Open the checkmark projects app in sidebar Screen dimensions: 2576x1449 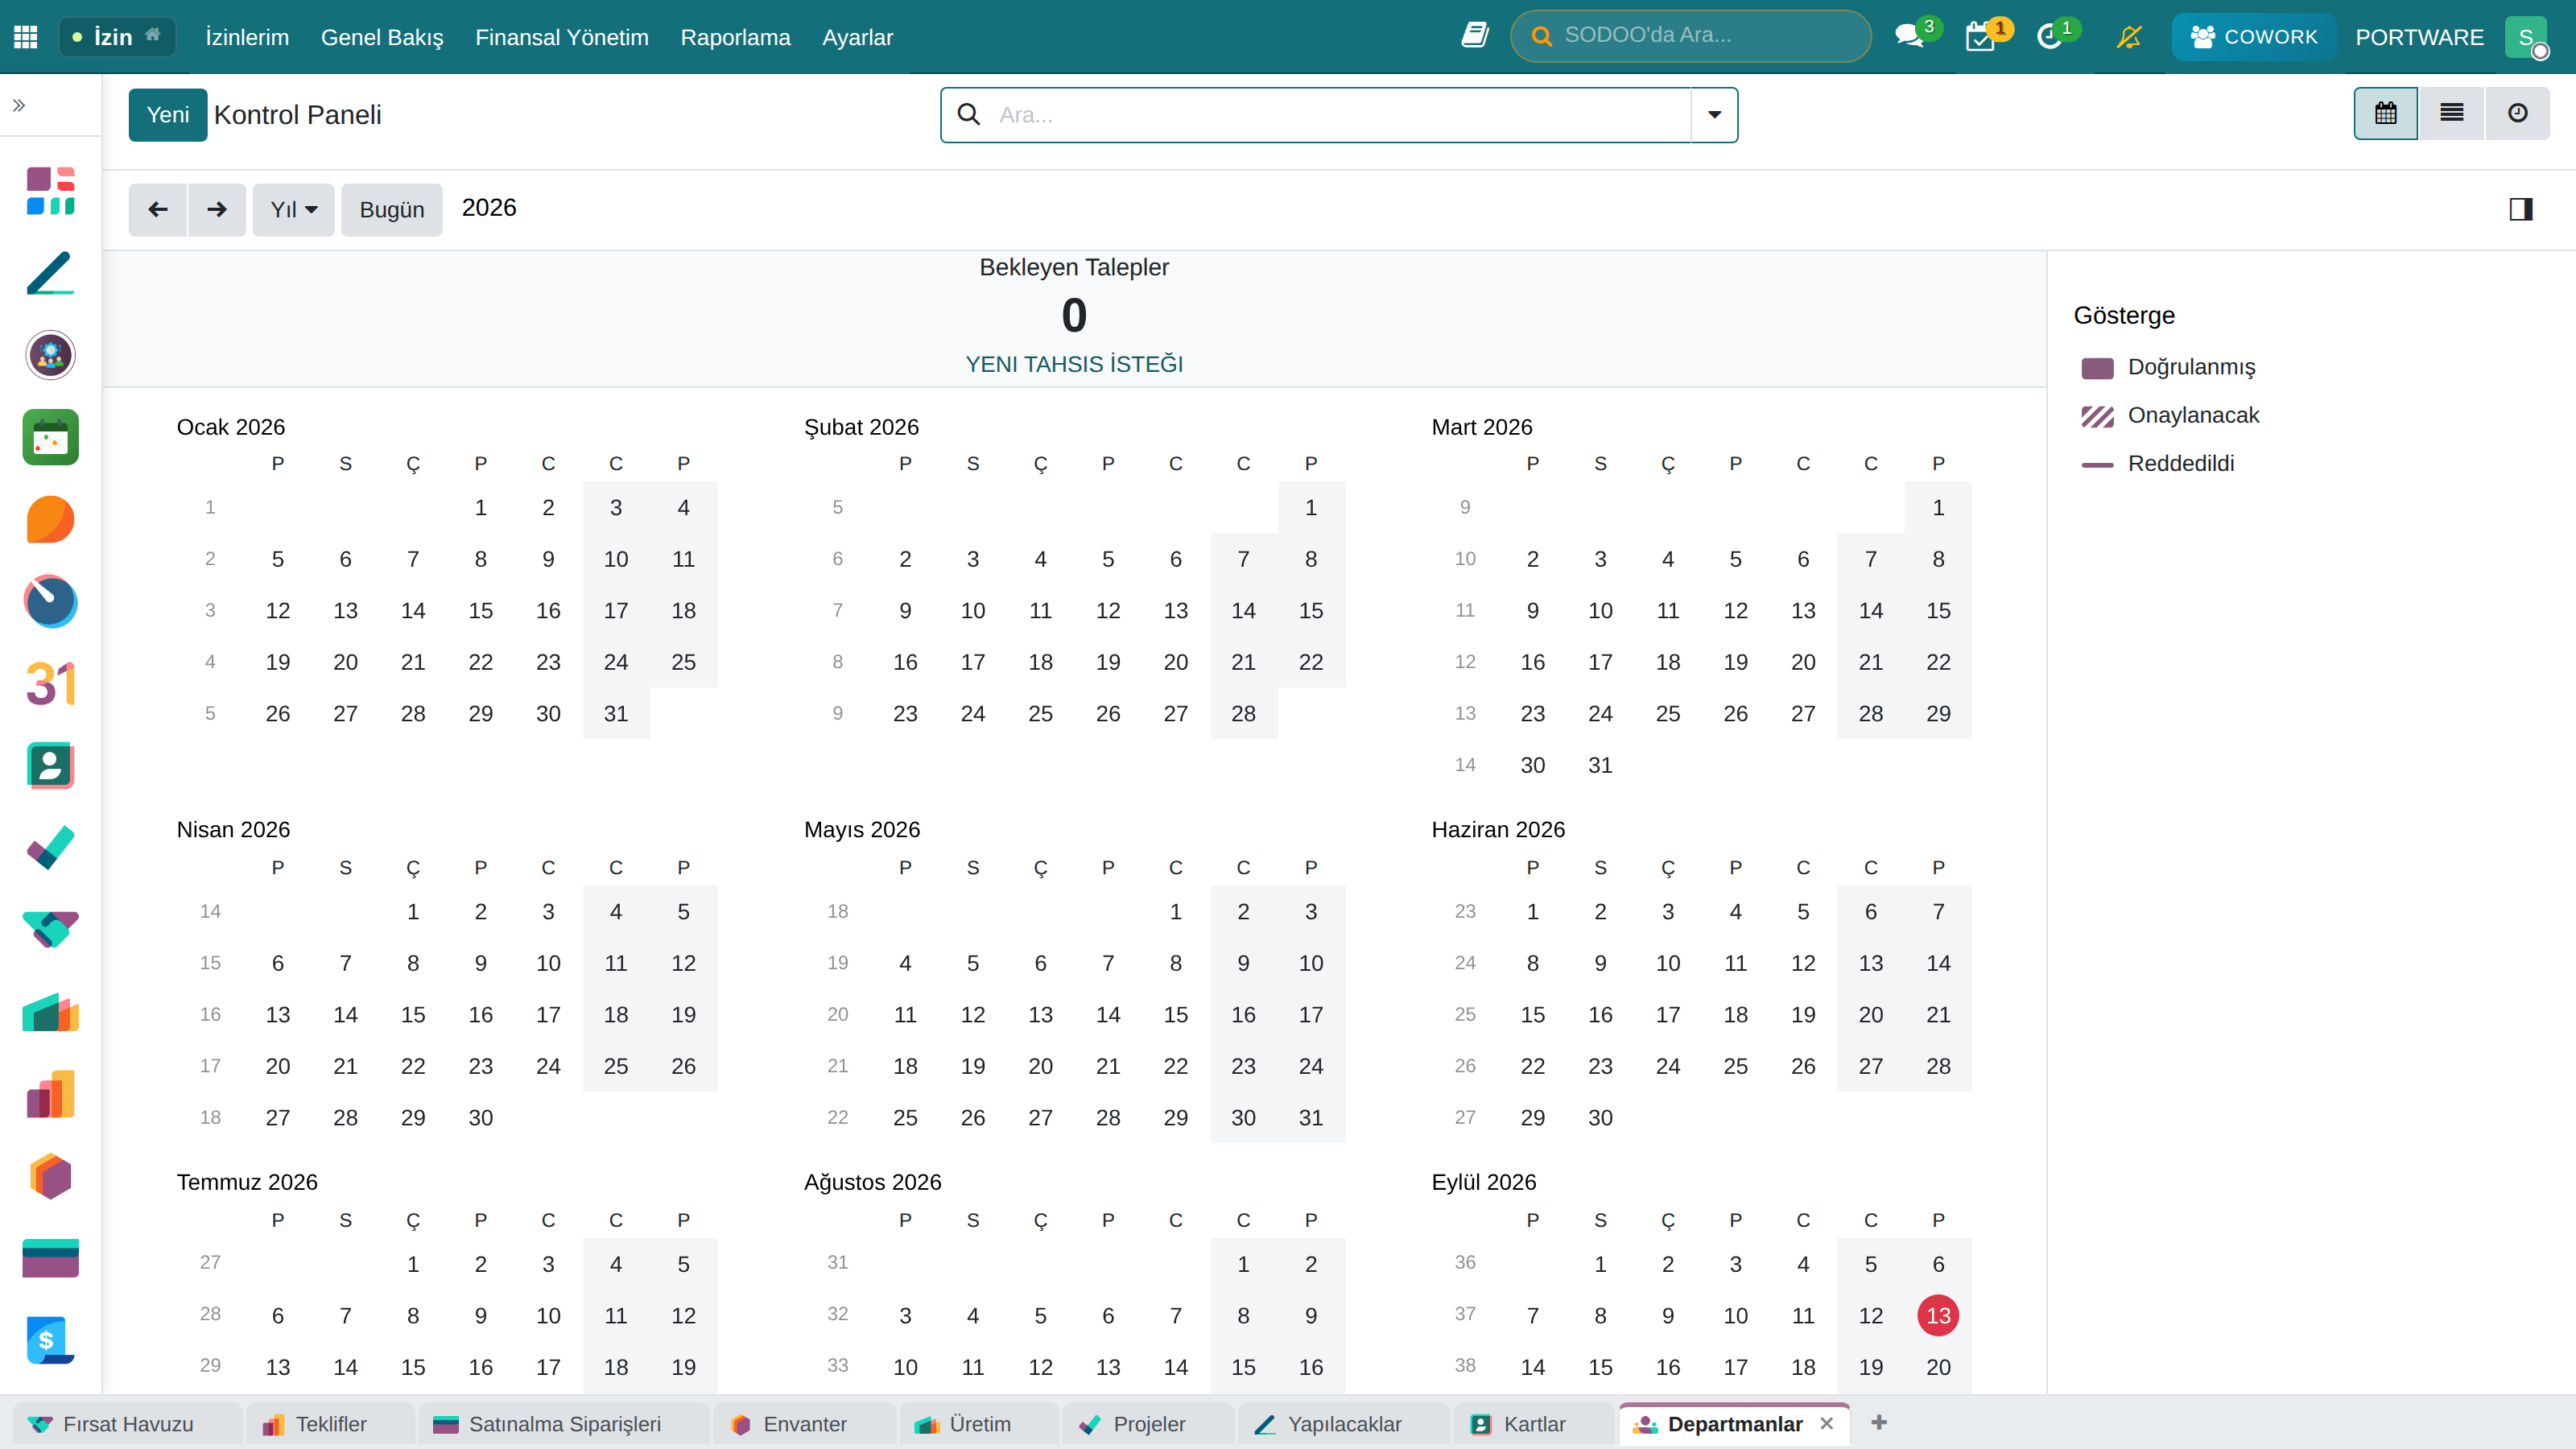tap(50, 848)
